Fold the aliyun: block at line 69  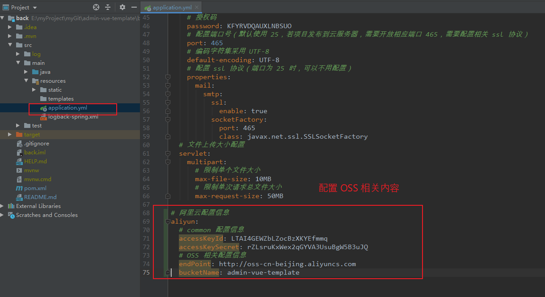click(168, 221)
